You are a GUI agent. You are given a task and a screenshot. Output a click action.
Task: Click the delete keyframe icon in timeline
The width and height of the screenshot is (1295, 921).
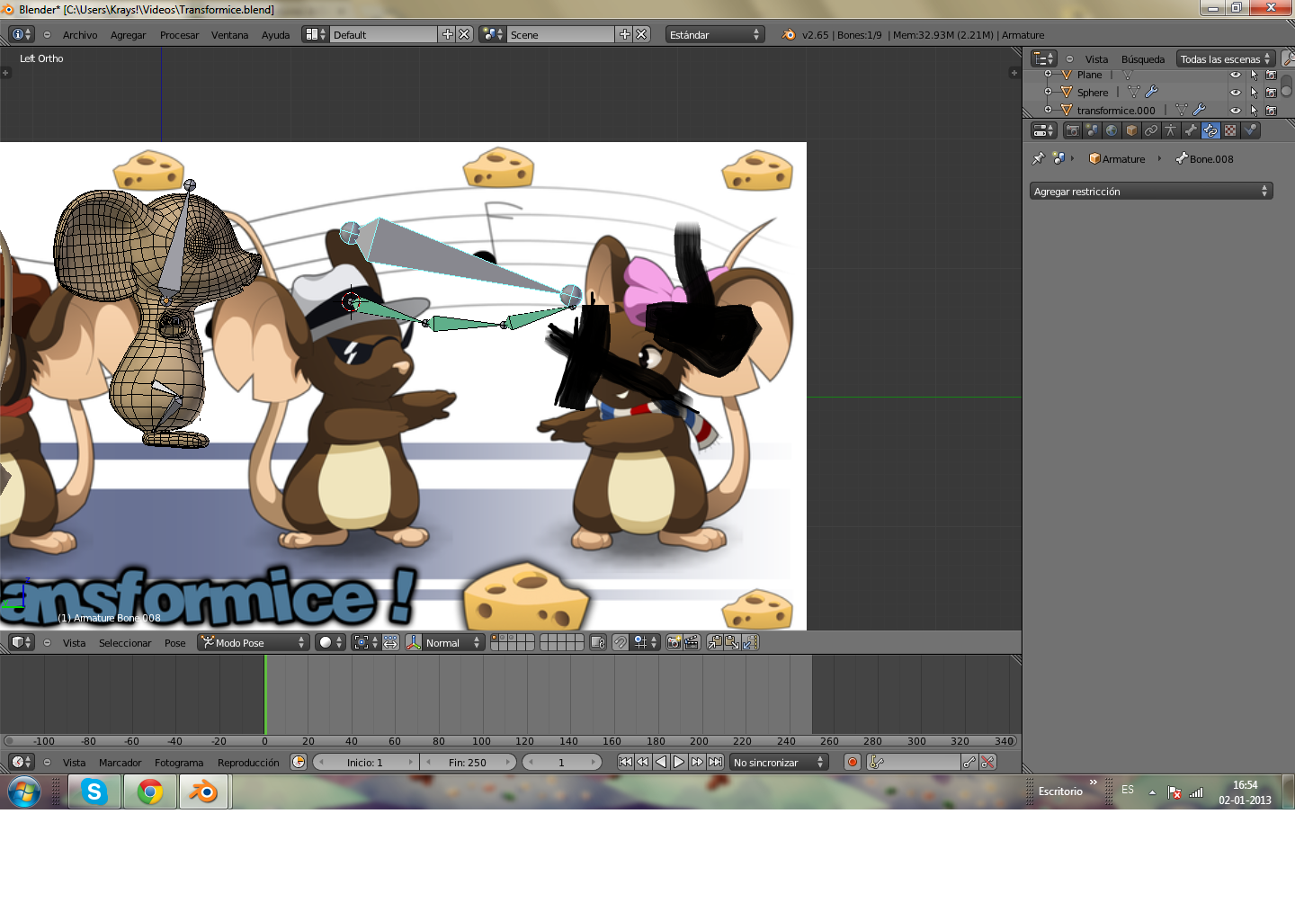pos(987,762)
